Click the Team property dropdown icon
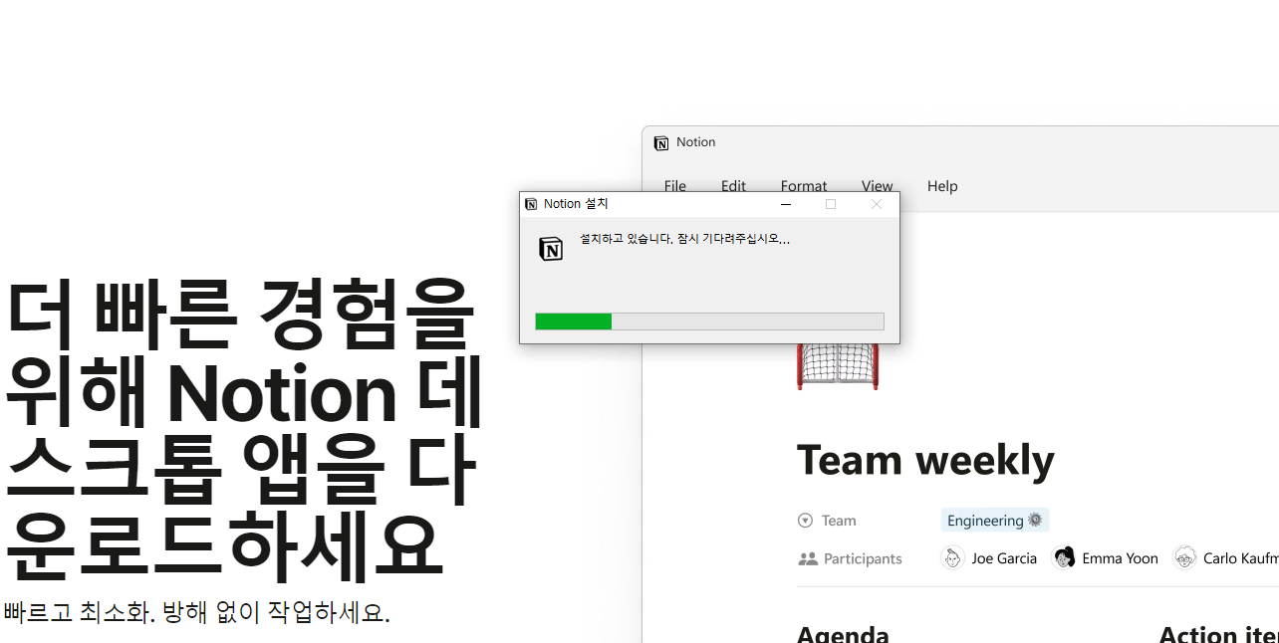The height and width of the screenshot is (643, 1279). pos(806,521)
